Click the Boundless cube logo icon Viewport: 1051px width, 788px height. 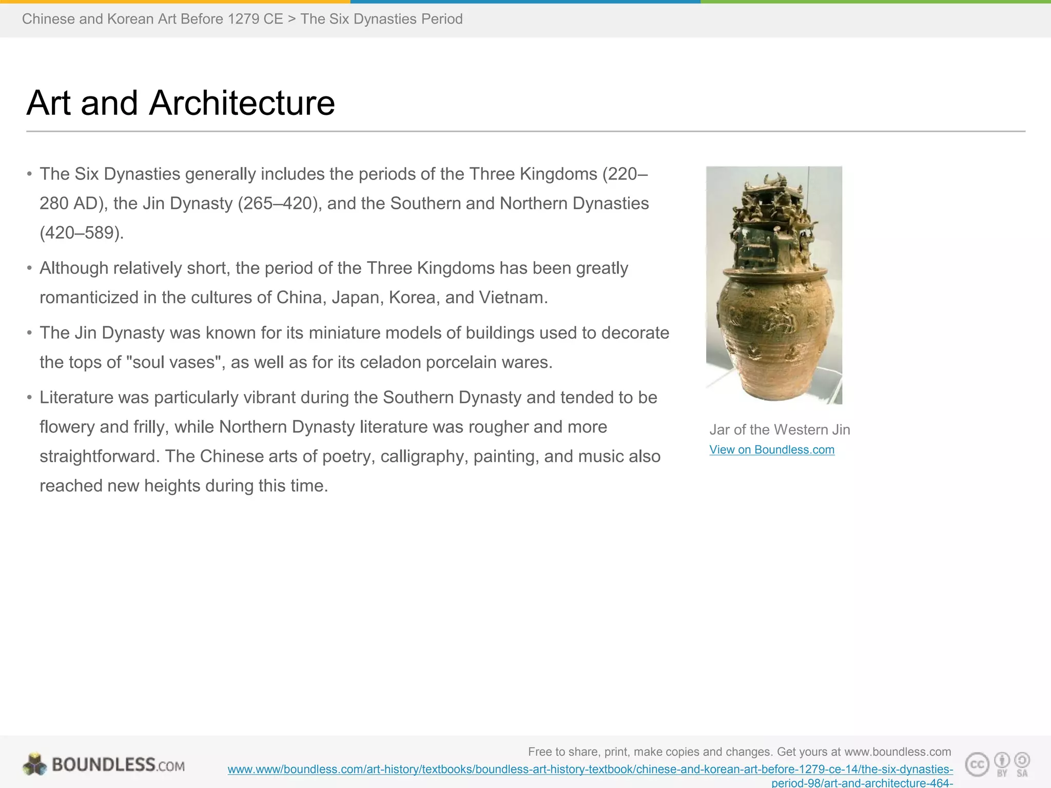pyautogui.click(x=34, y=764)
